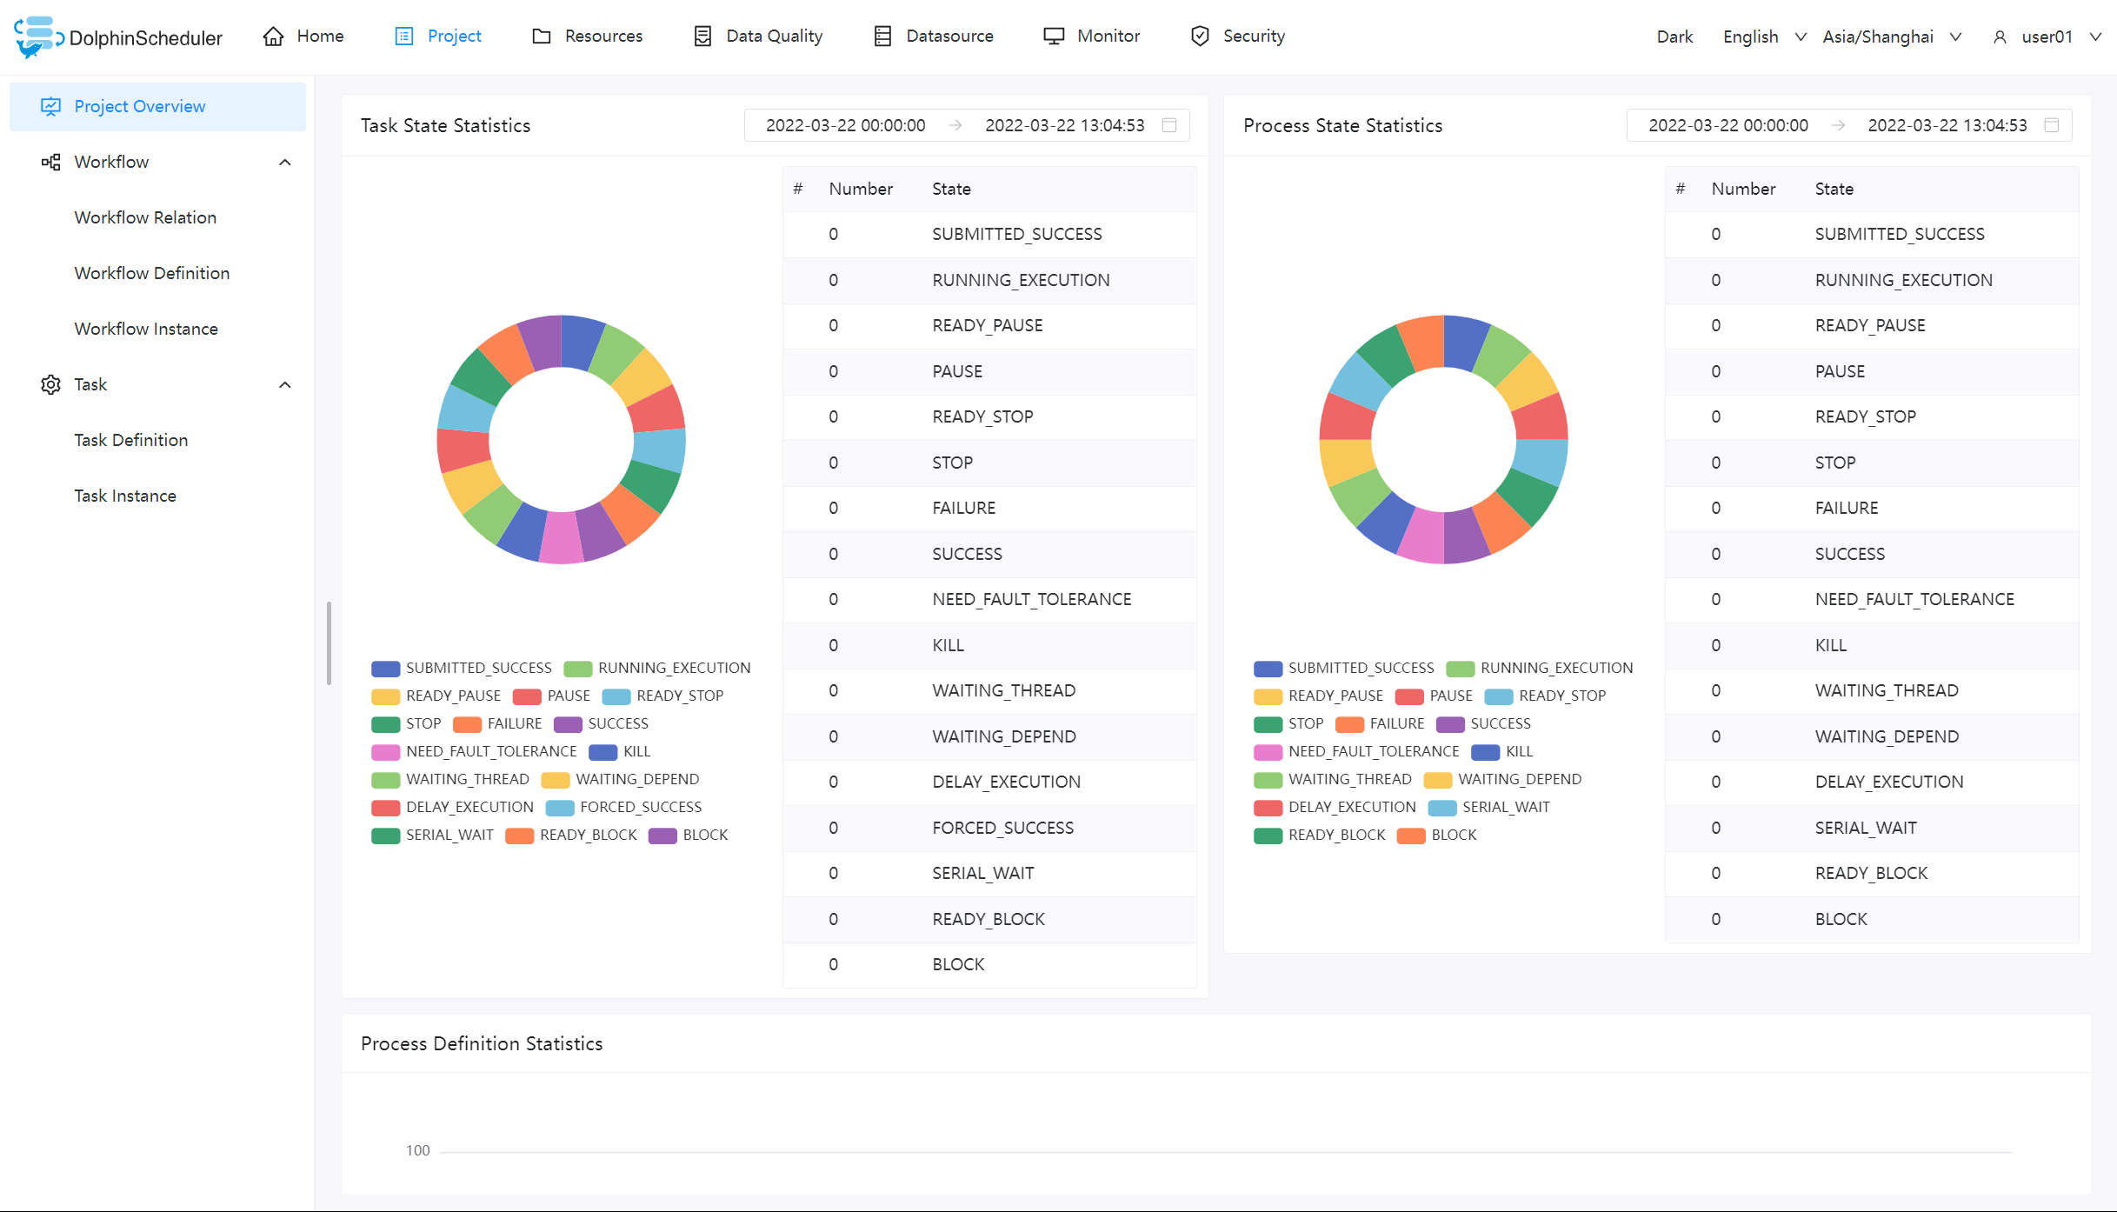Screen dimensions: 2117x1212
Task: Open the English language dropdown
Action: 1763,36
